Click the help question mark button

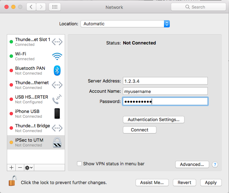(215, 165)
